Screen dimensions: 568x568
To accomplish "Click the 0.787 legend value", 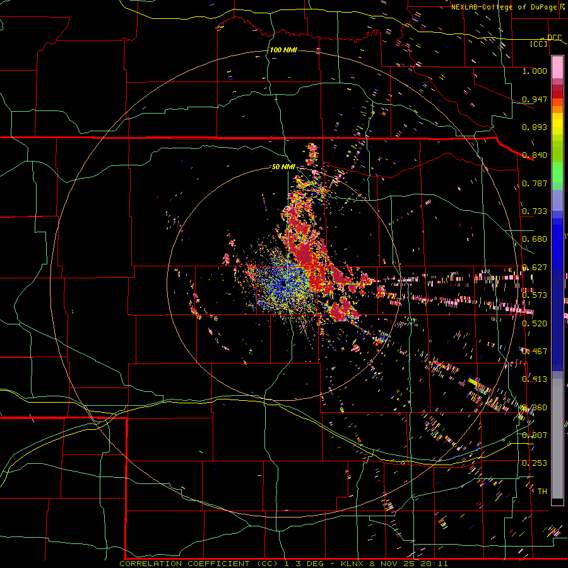I will 535,183.
